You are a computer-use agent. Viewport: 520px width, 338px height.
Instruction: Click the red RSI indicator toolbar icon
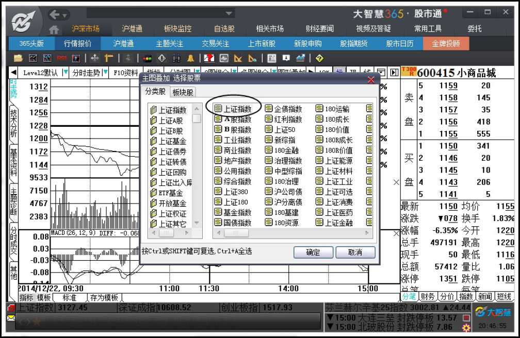tap(61, 59)
